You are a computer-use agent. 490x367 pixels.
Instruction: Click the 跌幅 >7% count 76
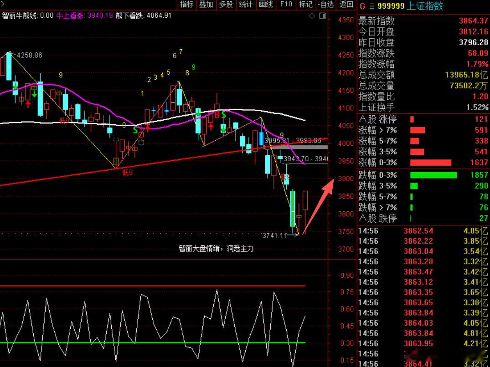(x=484, y=208)
